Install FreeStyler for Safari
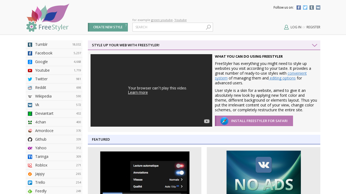 point(254,121)
